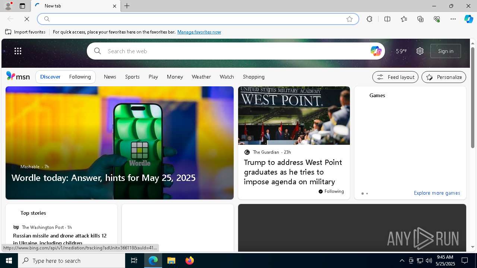
Task: Stop loading the page
Action: click(27, 19)
